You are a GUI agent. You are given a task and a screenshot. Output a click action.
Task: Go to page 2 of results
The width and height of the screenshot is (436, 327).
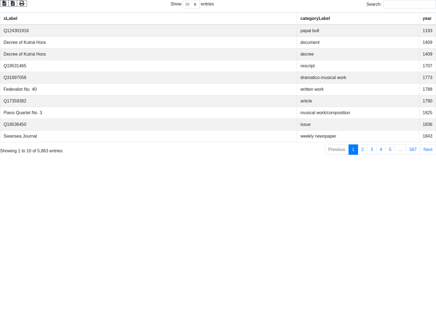click(362, 150)
